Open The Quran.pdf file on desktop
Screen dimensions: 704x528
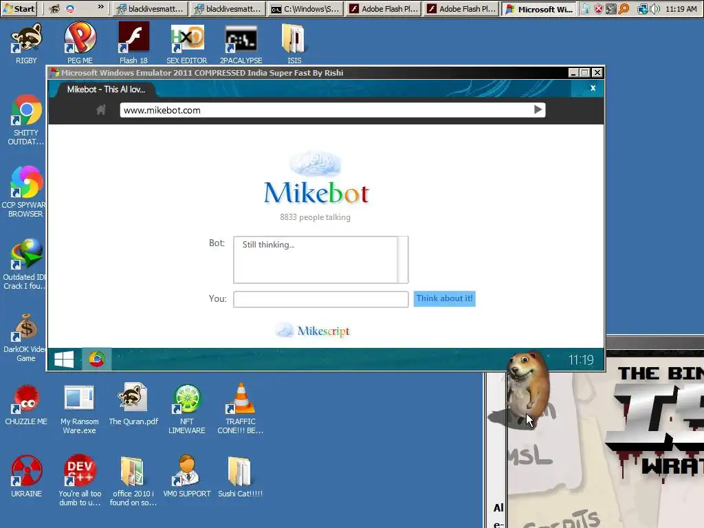pos(133,404)
